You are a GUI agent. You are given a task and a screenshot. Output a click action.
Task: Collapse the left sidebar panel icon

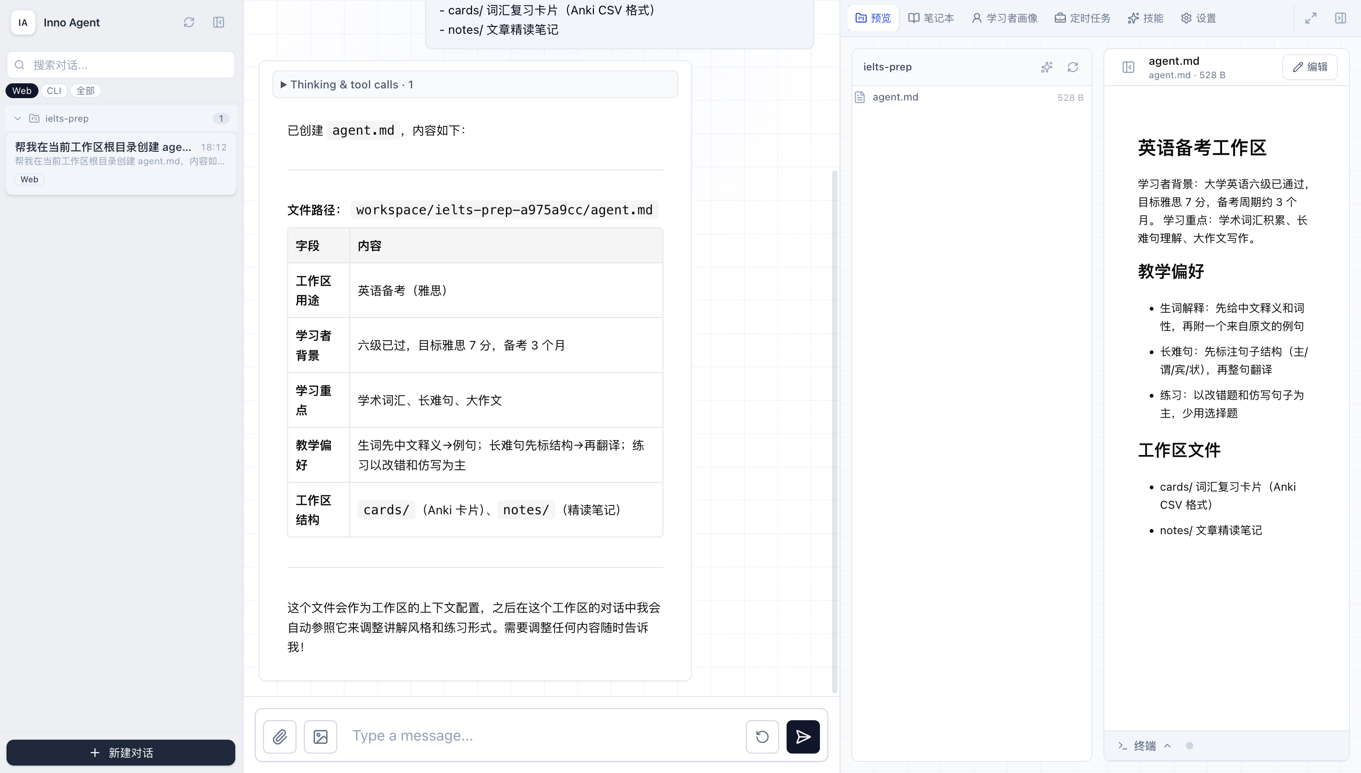218,22
